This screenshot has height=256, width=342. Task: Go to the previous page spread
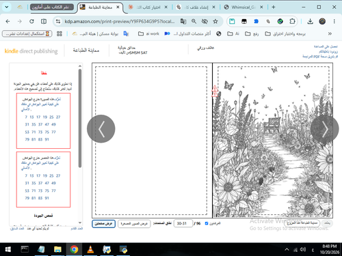[x=101, y=129]
